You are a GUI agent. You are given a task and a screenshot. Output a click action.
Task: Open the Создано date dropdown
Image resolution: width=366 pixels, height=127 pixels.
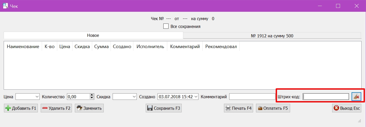pos(196,97)
